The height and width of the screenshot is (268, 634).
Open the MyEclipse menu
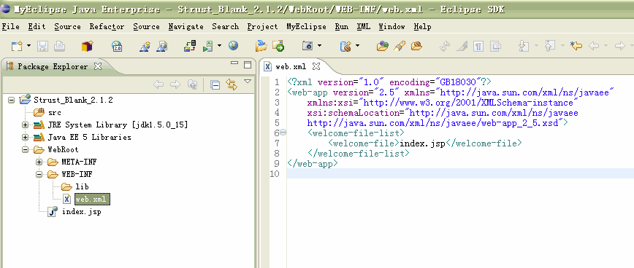click(x=306, y=27)
